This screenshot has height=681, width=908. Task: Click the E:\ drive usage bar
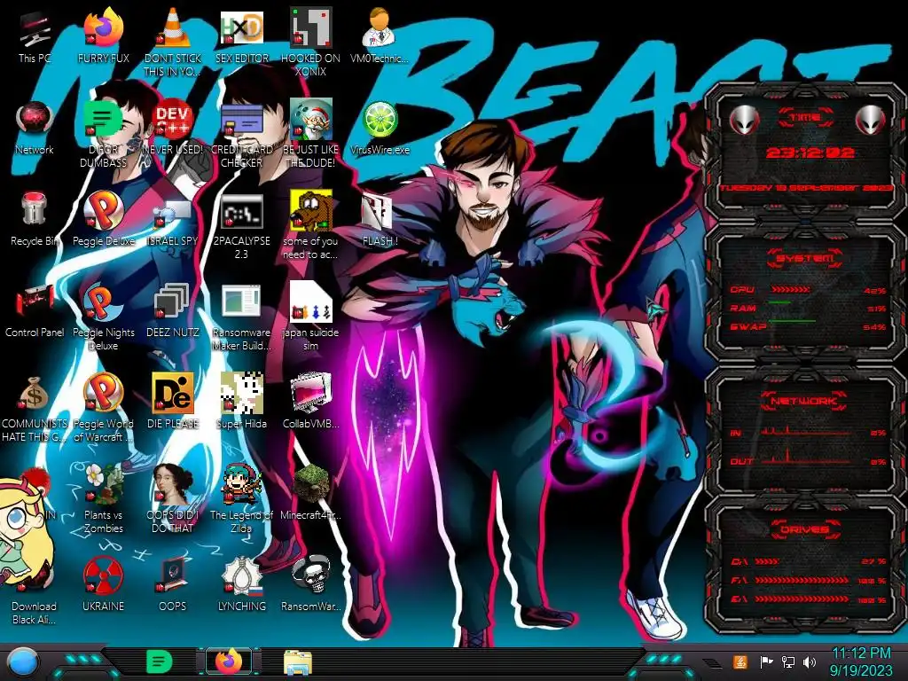802,599
